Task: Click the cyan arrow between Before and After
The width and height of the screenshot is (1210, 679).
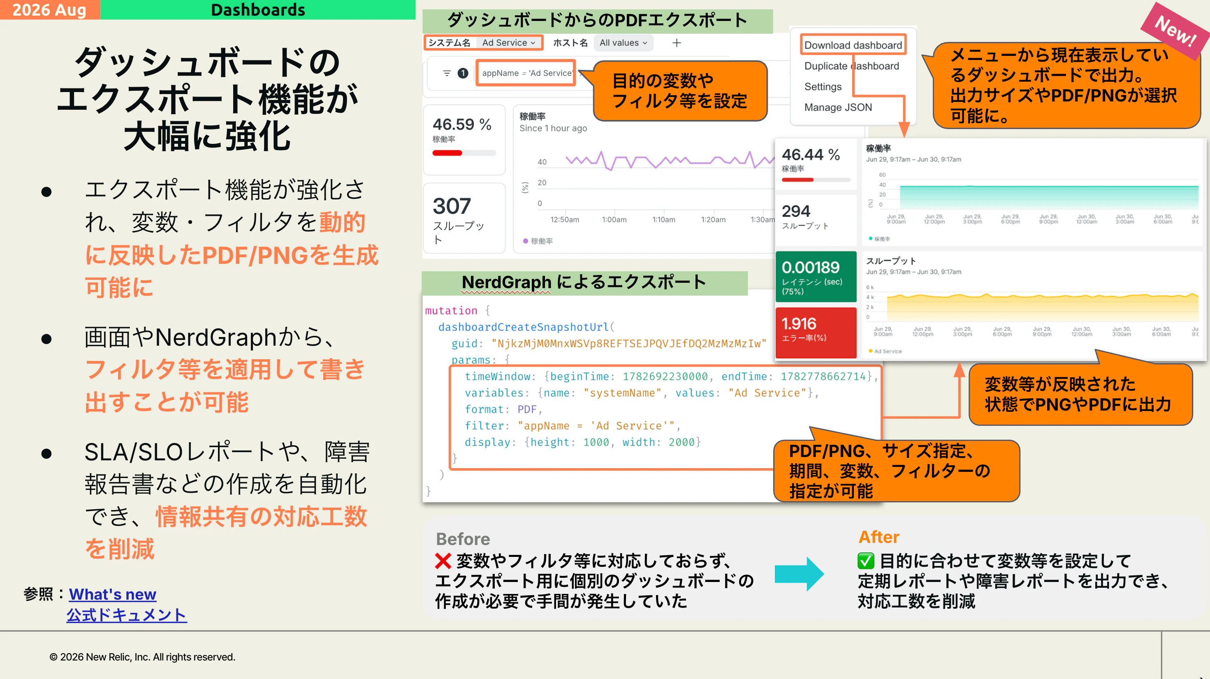Action: [799, 574]
